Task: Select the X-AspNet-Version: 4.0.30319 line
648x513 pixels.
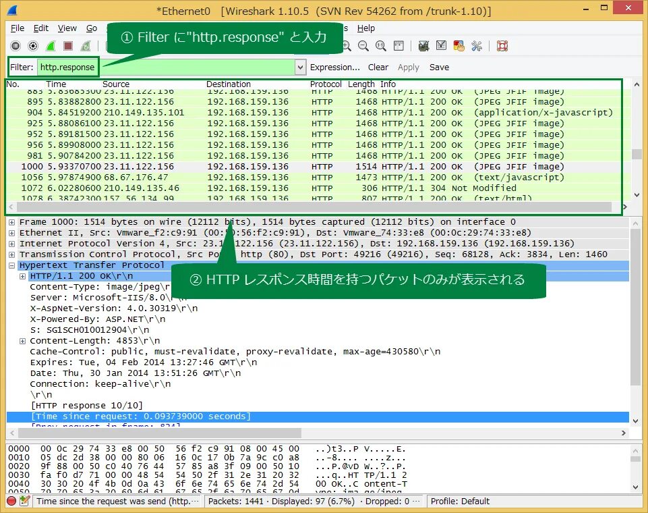Action: 114,308
